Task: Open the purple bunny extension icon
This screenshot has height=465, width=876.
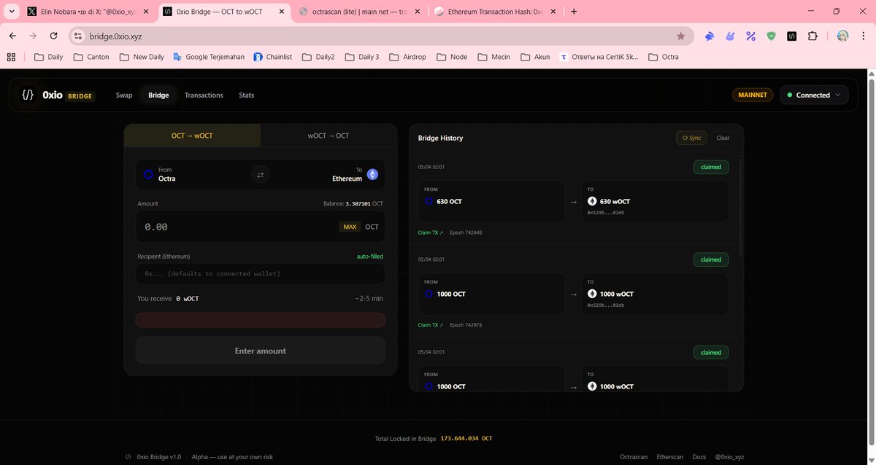Action: [730, 36]
